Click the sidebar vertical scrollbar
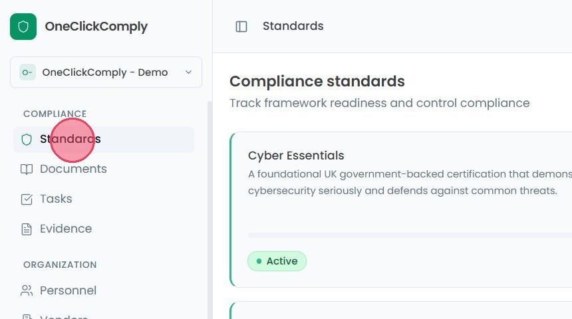The height and width of the screenshot is (319, 572). click(210, 209)
